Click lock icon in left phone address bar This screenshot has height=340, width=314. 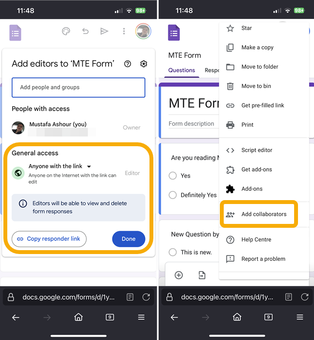point(11,297)
